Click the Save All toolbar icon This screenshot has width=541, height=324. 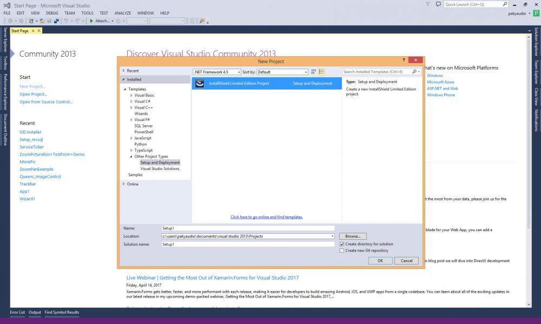click(x=56, y=21)
